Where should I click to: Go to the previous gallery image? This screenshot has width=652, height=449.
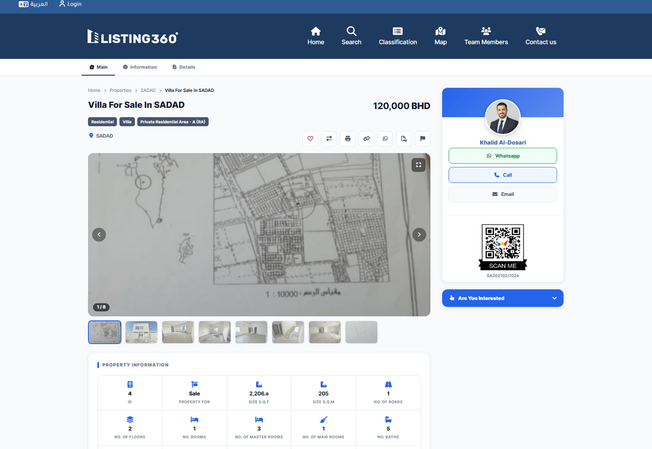coord(99,235)
